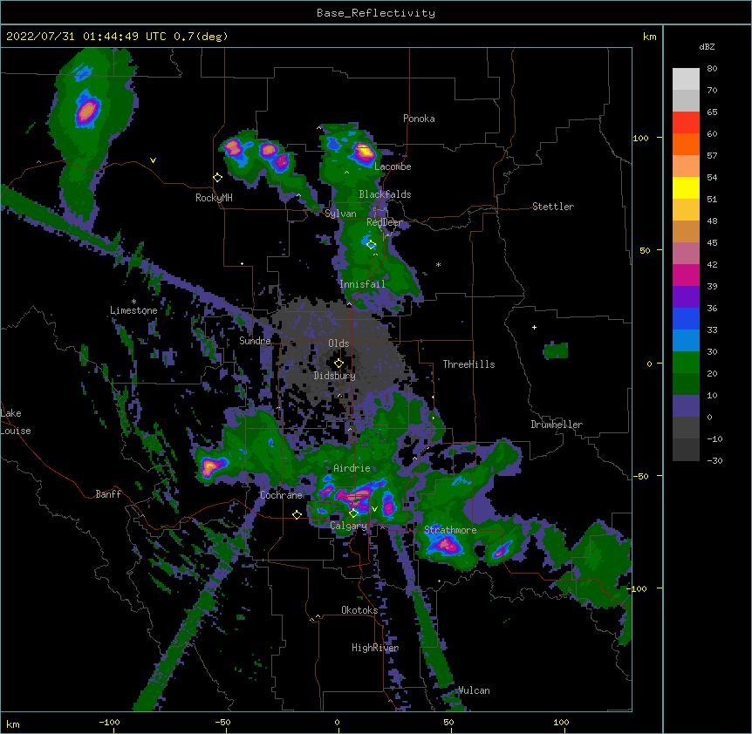Click the white plus marker north of Drumheller
Screen dimensions: 752x734
click(534, 327)
